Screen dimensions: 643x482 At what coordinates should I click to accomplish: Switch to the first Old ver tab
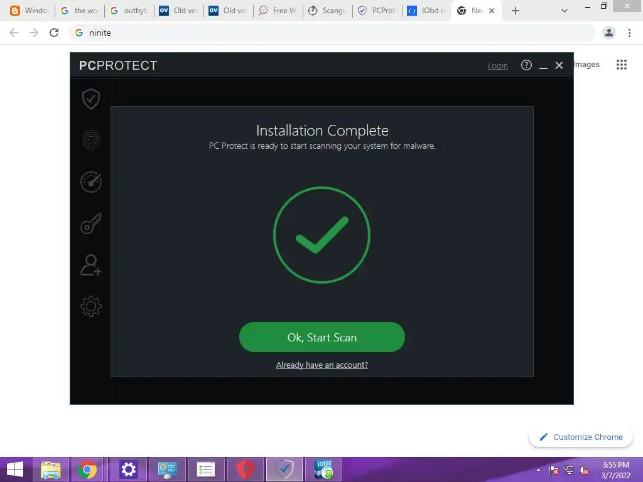tap(179, 11)
